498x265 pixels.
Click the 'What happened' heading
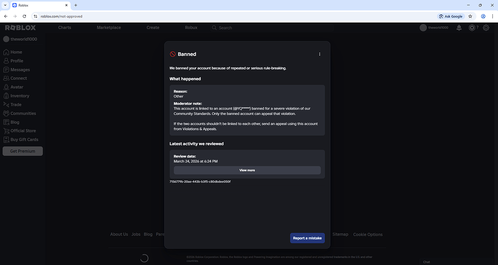tap(185, 79)
